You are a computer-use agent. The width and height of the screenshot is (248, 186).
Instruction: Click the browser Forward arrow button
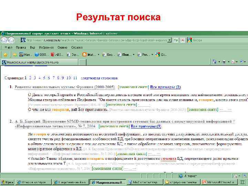(x=11, y=40)
